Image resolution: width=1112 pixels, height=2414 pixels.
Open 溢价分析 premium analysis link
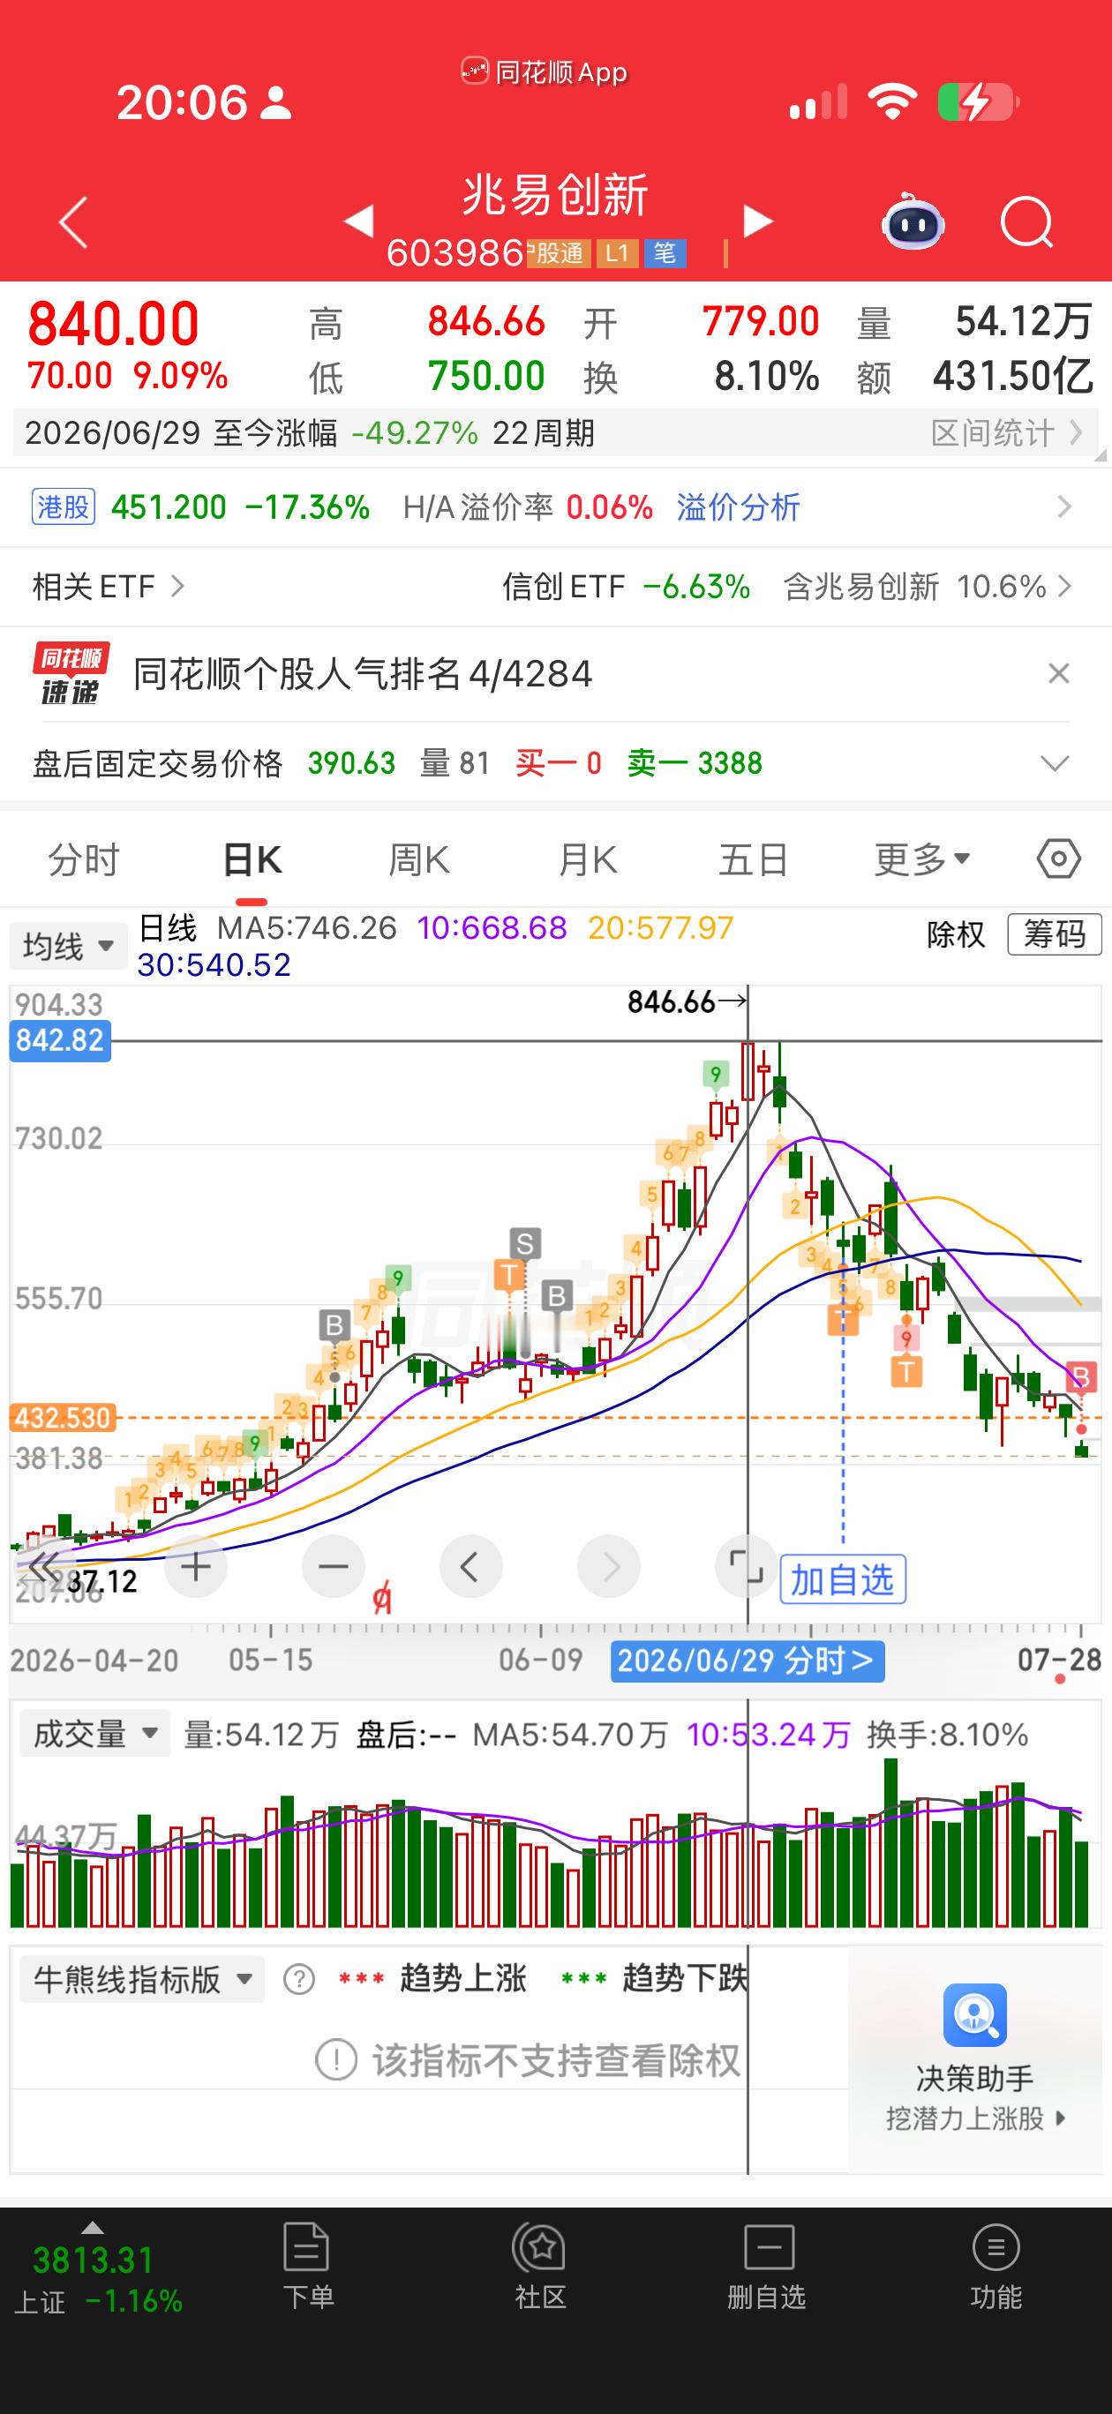739,507
